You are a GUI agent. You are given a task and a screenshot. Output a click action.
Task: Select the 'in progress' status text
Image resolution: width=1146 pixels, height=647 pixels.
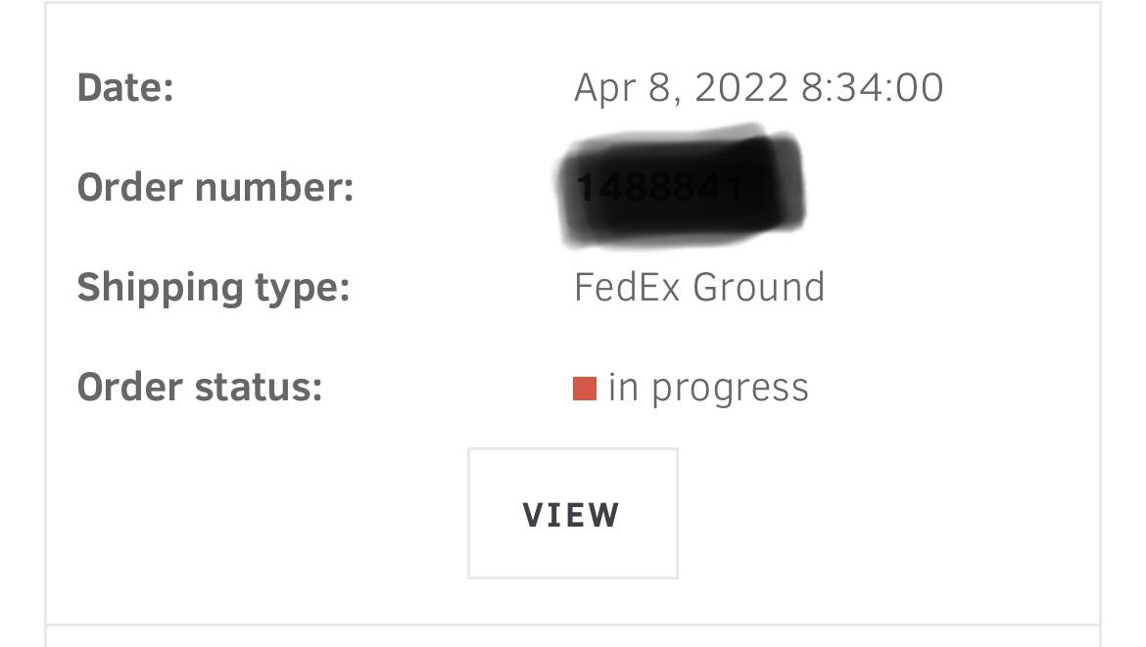pyautogui.click(x=710, y=388)
